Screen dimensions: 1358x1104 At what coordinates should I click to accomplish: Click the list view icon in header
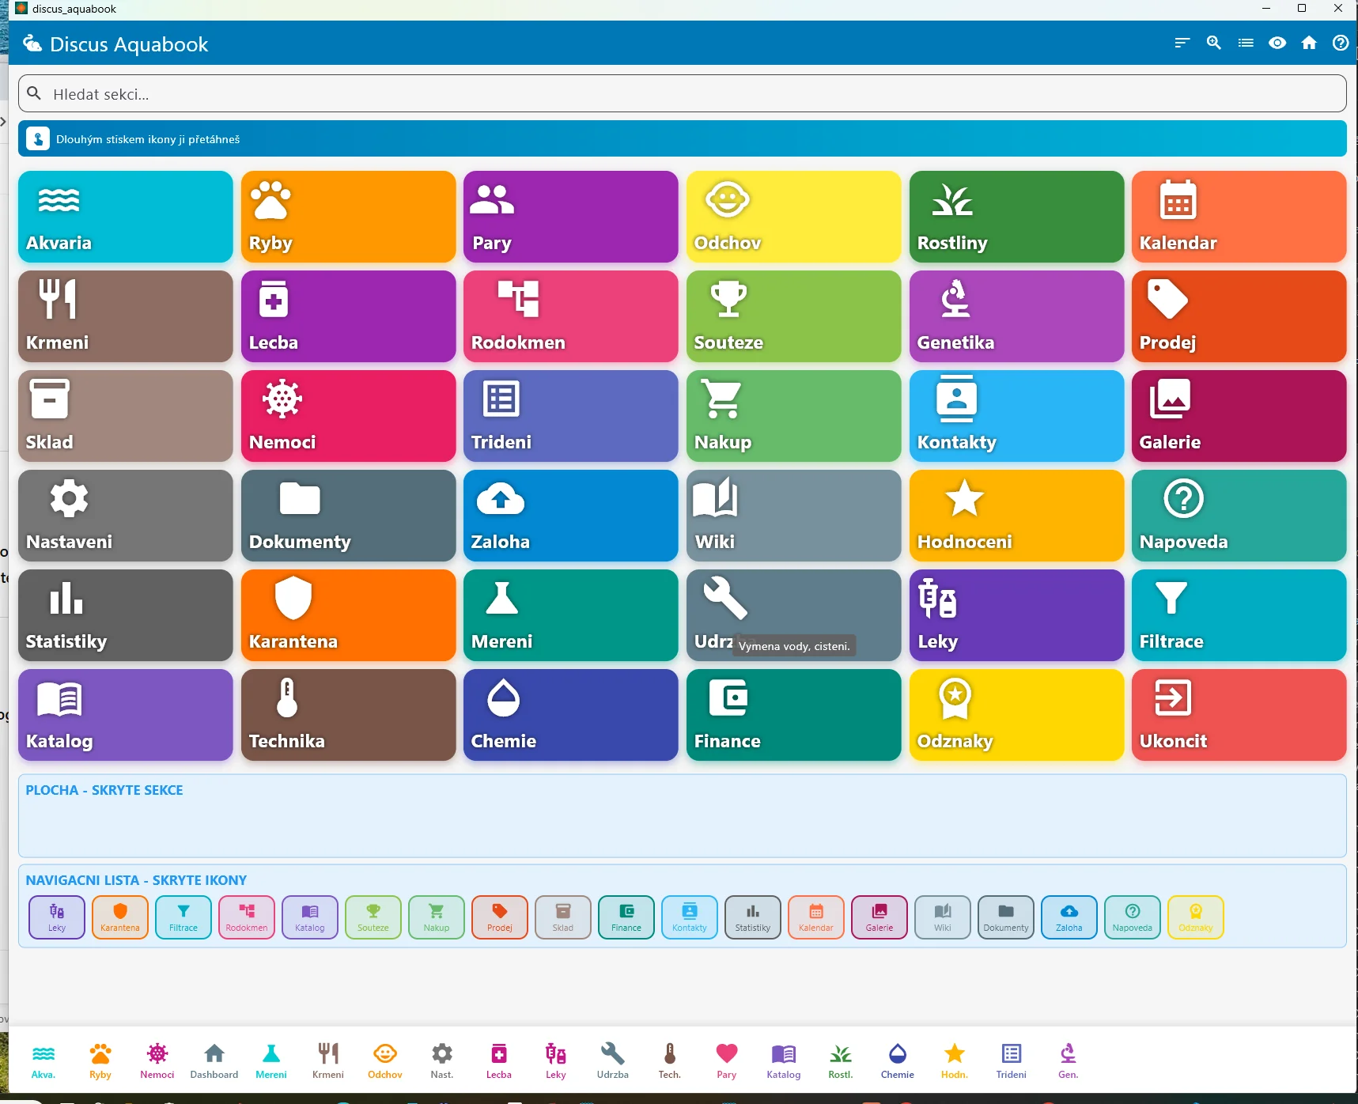(x=1245, y=43)
